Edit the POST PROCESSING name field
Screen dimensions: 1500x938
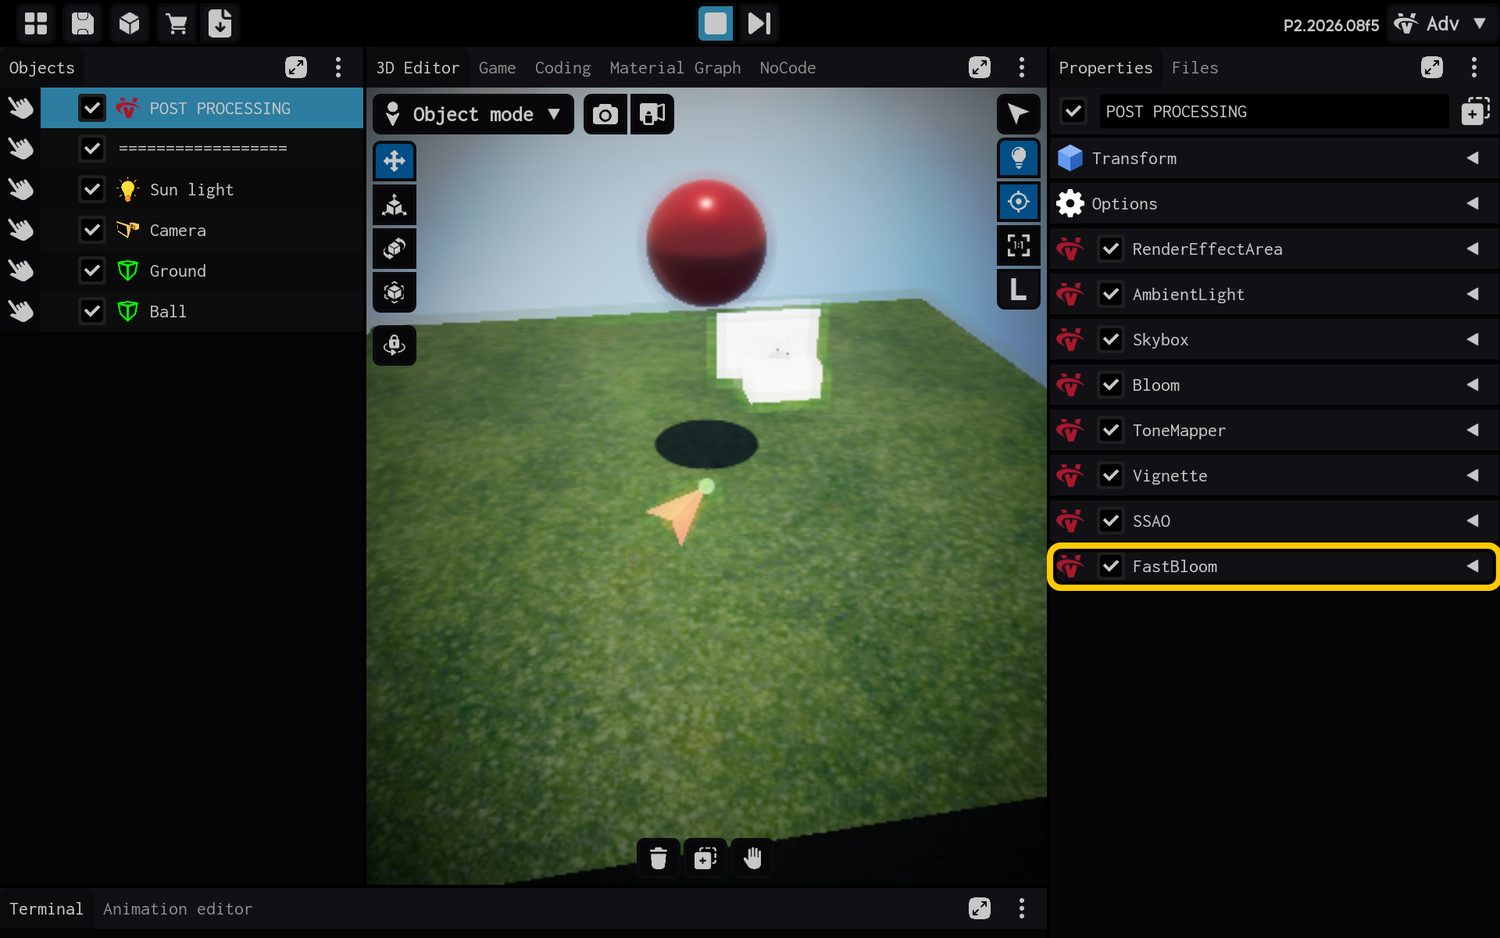click(1273, 111)
